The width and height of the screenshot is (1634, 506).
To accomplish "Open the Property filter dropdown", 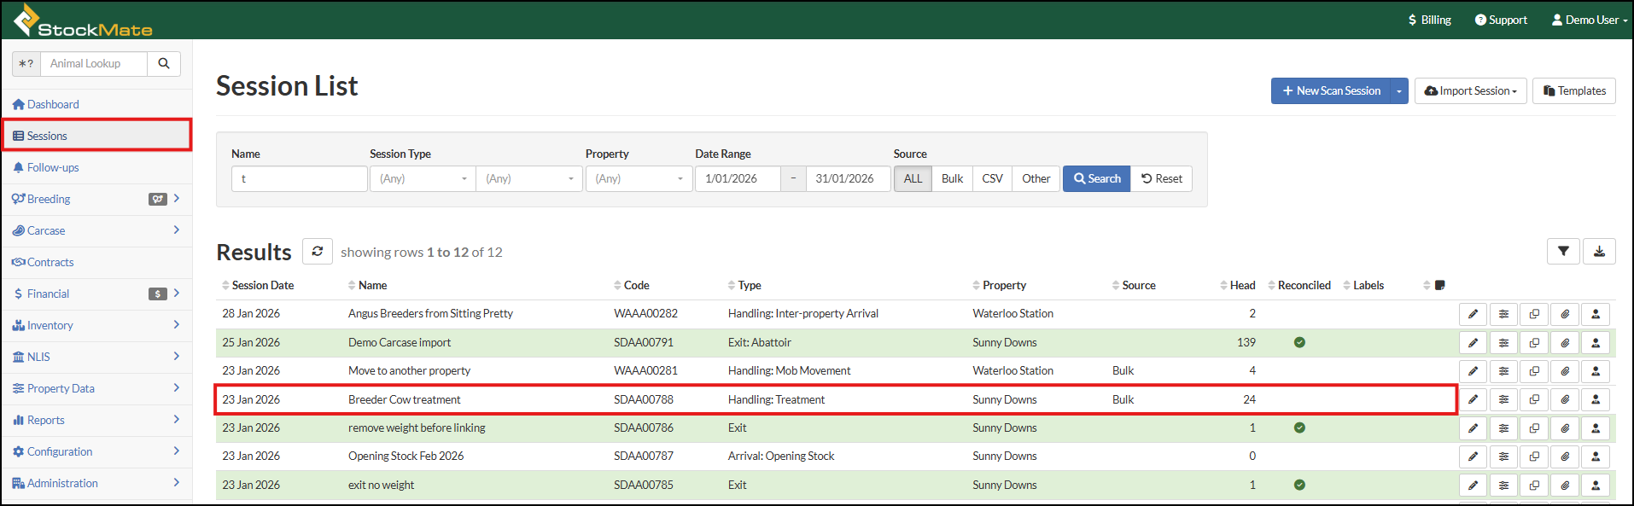I will click(x=639, y=178).
